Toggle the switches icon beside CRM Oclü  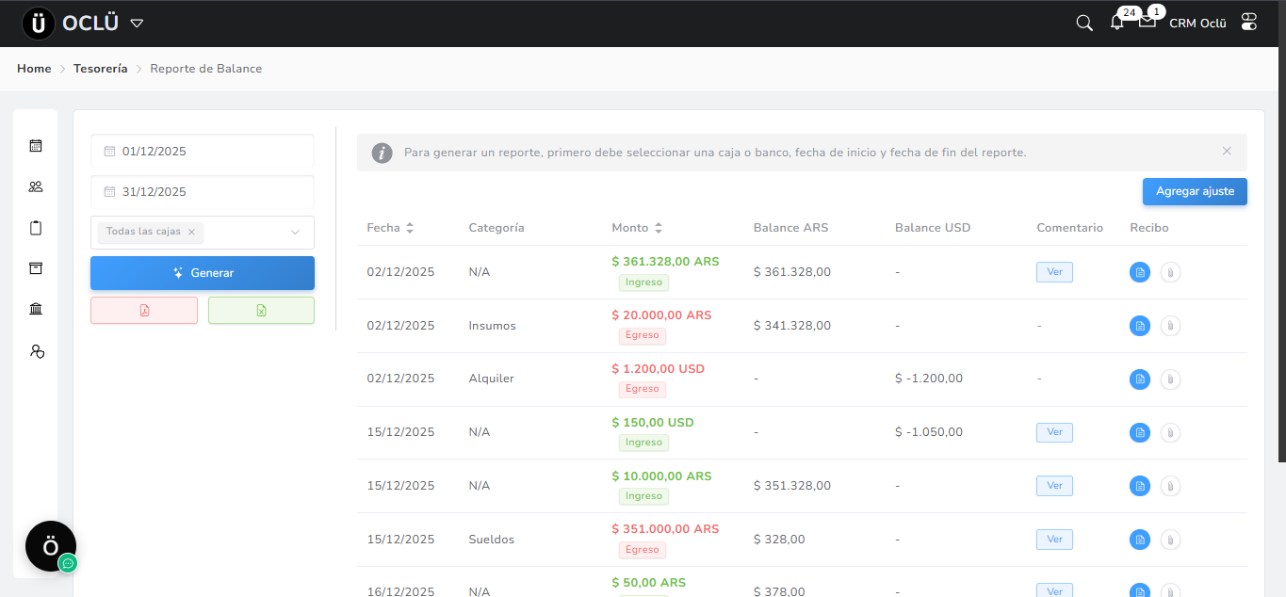tap(1249, 22)
